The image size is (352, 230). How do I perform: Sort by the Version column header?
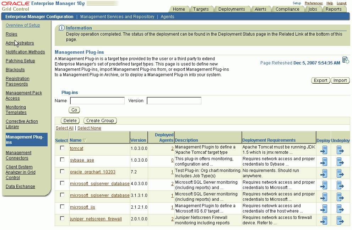point(138,140)
